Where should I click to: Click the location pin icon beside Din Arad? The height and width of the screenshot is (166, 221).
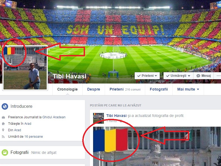coord(3,130)
